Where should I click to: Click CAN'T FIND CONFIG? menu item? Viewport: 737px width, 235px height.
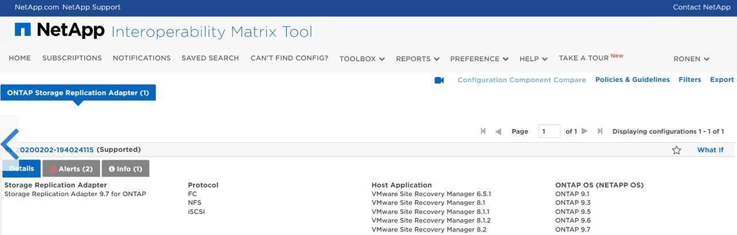tap(289, 58)
